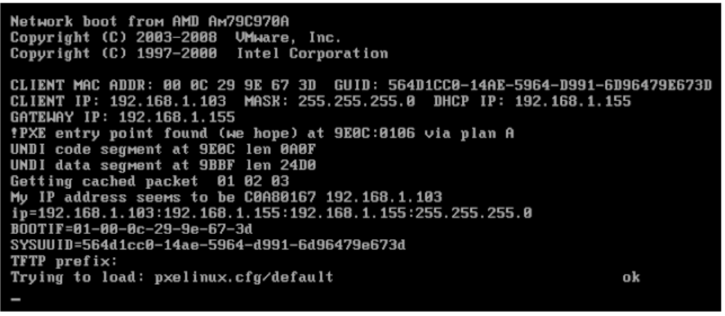The height and width of the screenshot is (316, 725).
Task: Click the SYSUUID line
Action: pos(208,246)
